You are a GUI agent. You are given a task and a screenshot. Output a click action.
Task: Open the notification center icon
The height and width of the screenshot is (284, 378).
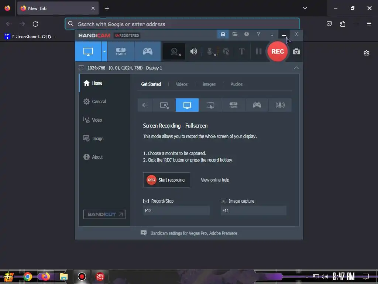366,277
